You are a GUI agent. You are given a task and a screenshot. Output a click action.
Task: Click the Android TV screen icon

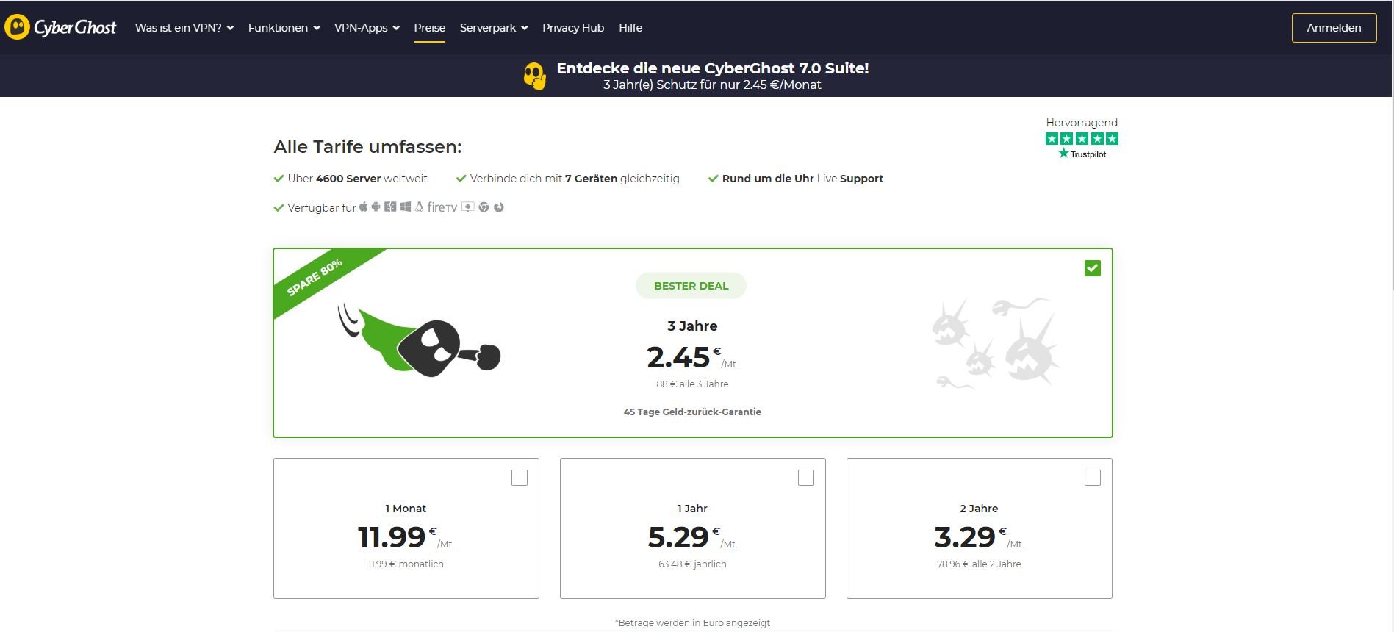click(467, 207)
